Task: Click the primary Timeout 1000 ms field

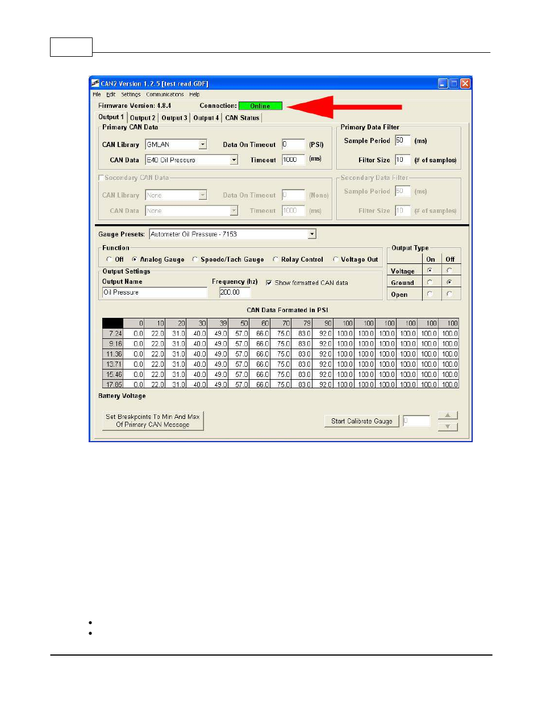Action: [293, 160]
